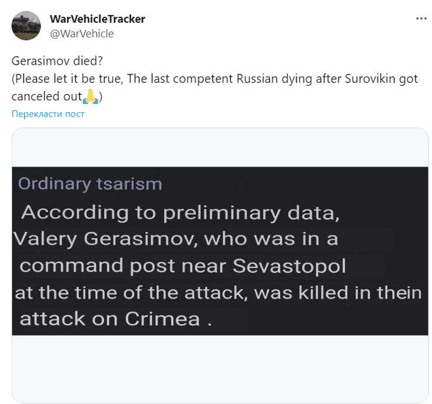Viewport: 432px width, 404px height.
Task: Open the three-dot more options menu
Action: click(x=421, y=19)
